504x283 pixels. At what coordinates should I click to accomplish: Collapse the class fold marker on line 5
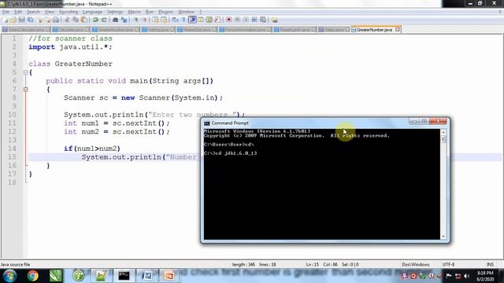click(26, 72)
